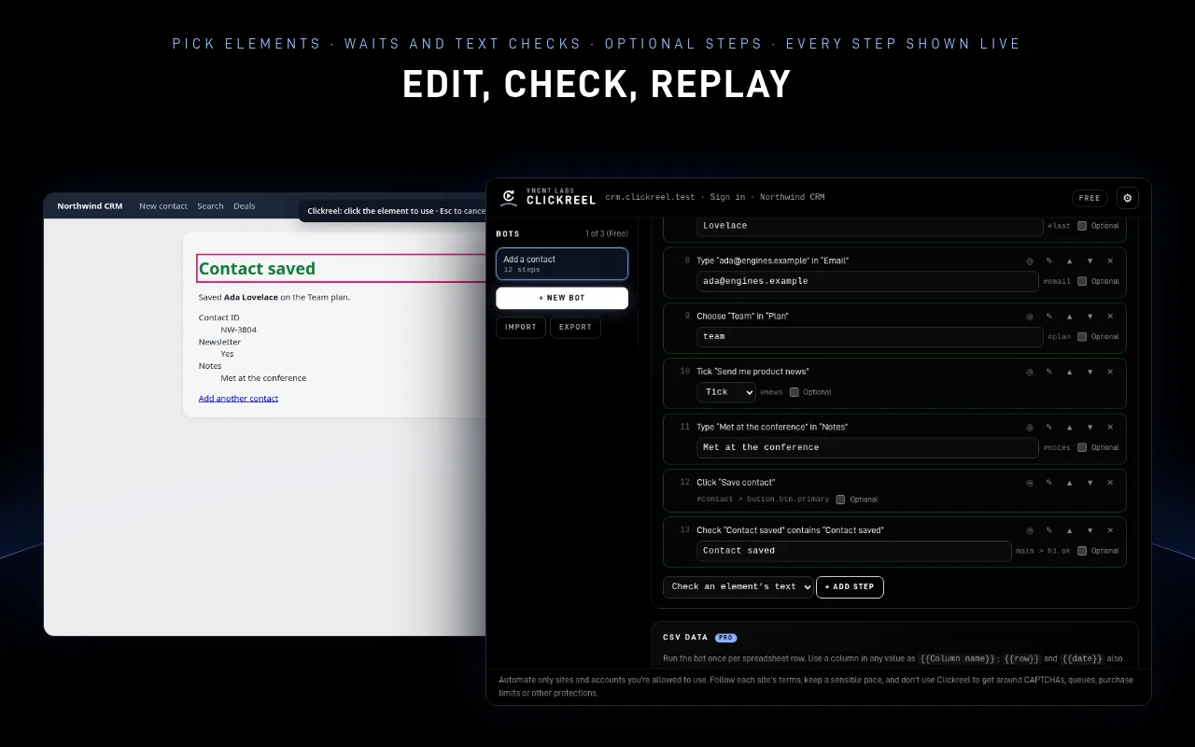Click the + NEW BOT button
This screenshot has width=1195, height=747.
(562, 298)
